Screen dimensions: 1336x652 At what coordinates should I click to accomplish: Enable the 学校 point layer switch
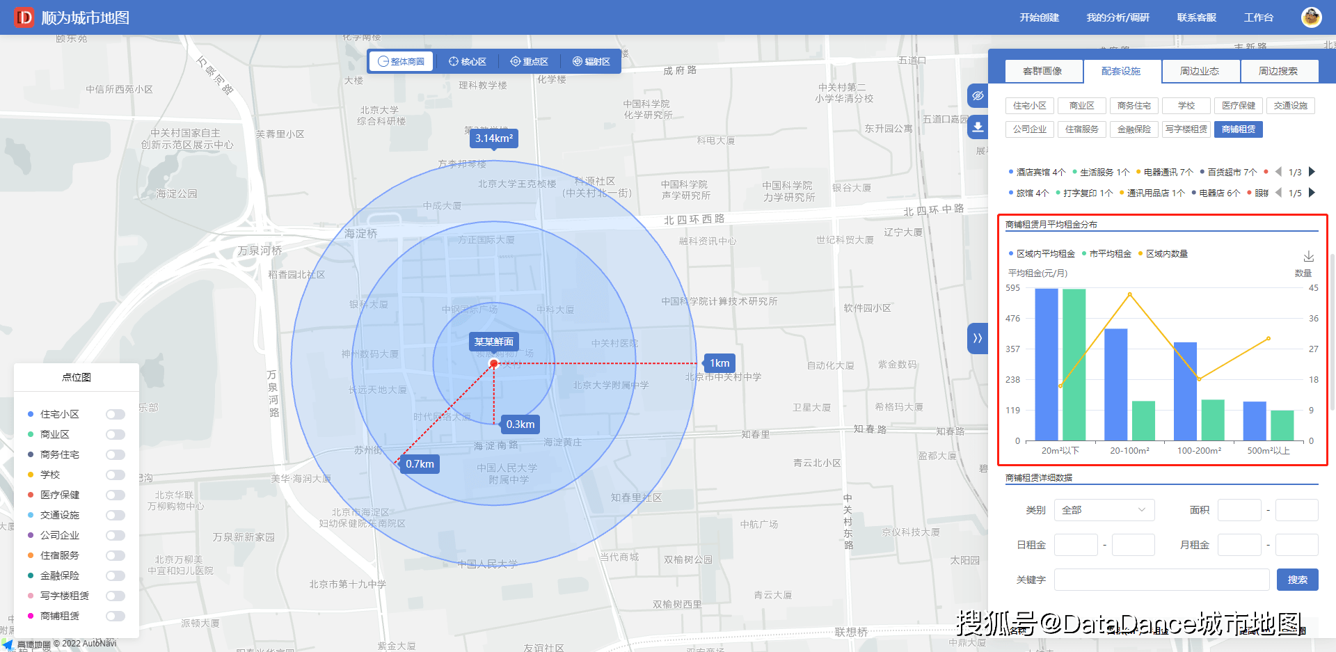click(116, 475)
